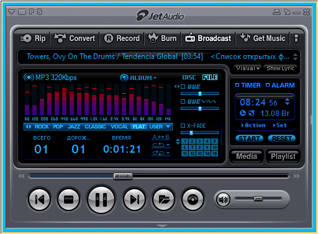Pause playback with the pause button
The width and height of the screenshot is (318, 234).
pyautogui.click(x=101, y=200)
